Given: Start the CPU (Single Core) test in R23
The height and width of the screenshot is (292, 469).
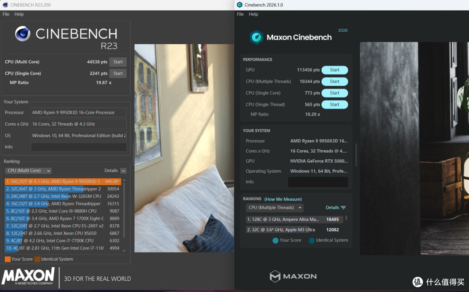Looking at the screenshot, I should click(118, 73).
